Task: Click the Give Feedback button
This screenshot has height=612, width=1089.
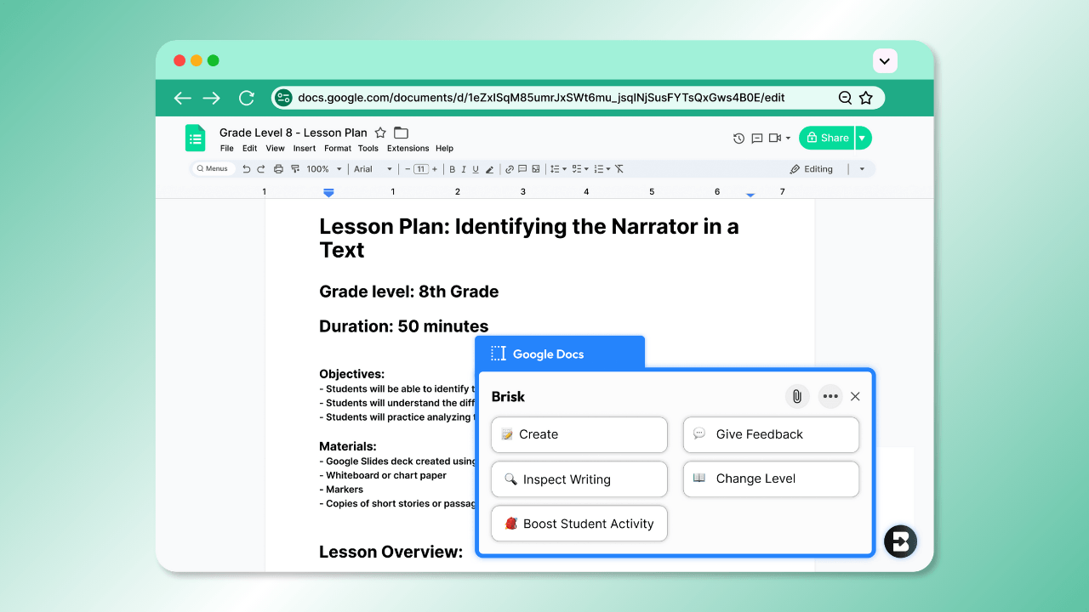Action: tap(771, 434)
